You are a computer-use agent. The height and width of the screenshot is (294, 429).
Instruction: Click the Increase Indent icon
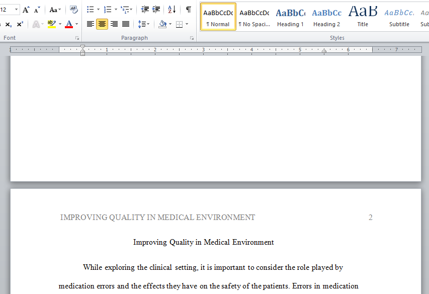[156, 10]
